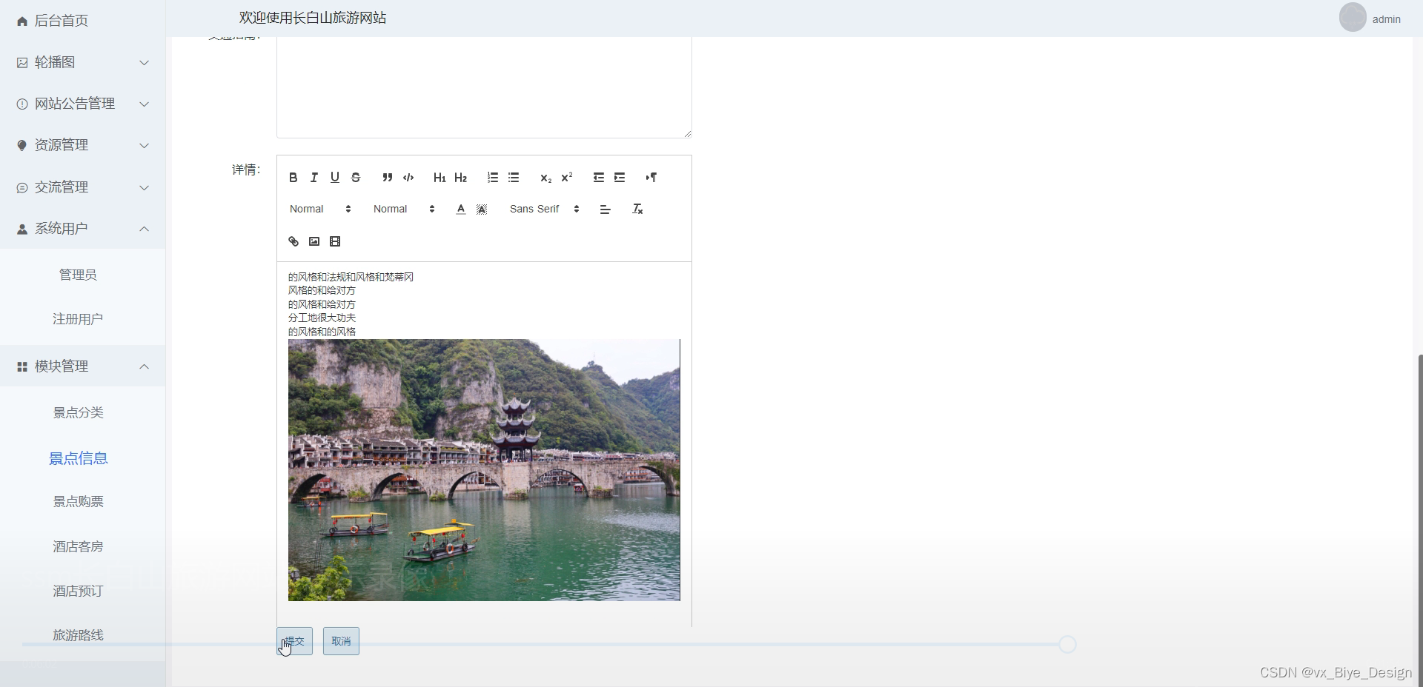
Task: Click the admin username label
Action: (1386, 19)
